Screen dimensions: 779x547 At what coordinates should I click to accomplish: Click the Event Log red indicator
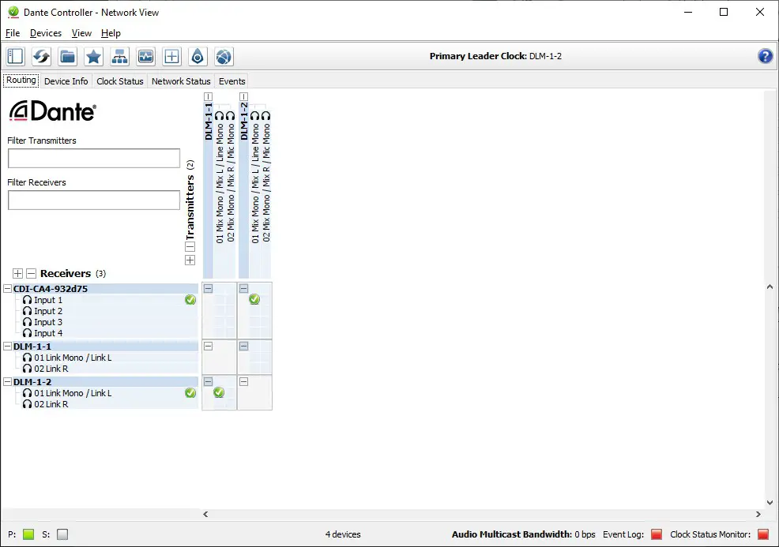point(657,534)
